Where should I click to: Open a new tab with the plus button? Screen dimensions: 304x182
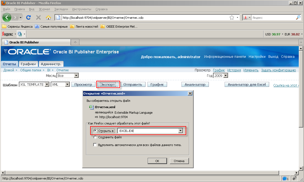[75, 42]
